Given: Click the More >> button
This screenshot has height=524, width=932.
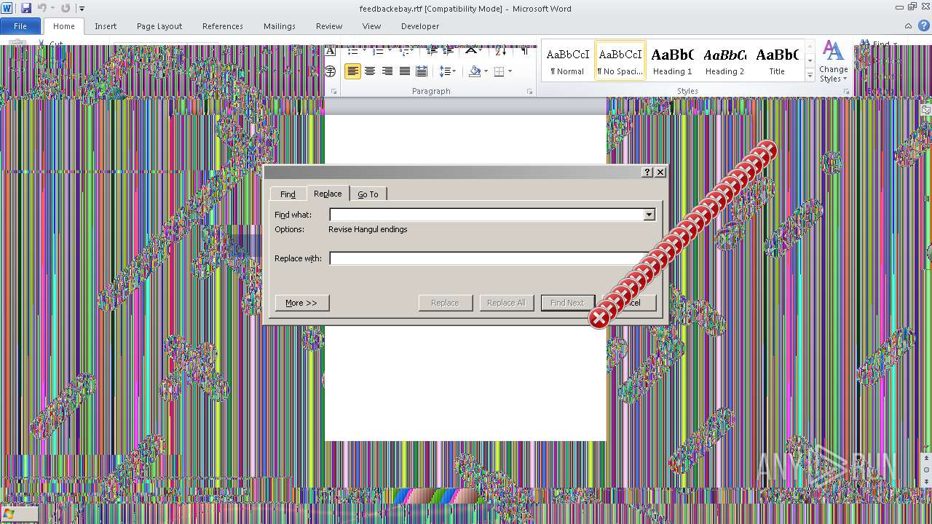Looking at the screenshot, I should [x=302, y=303].
